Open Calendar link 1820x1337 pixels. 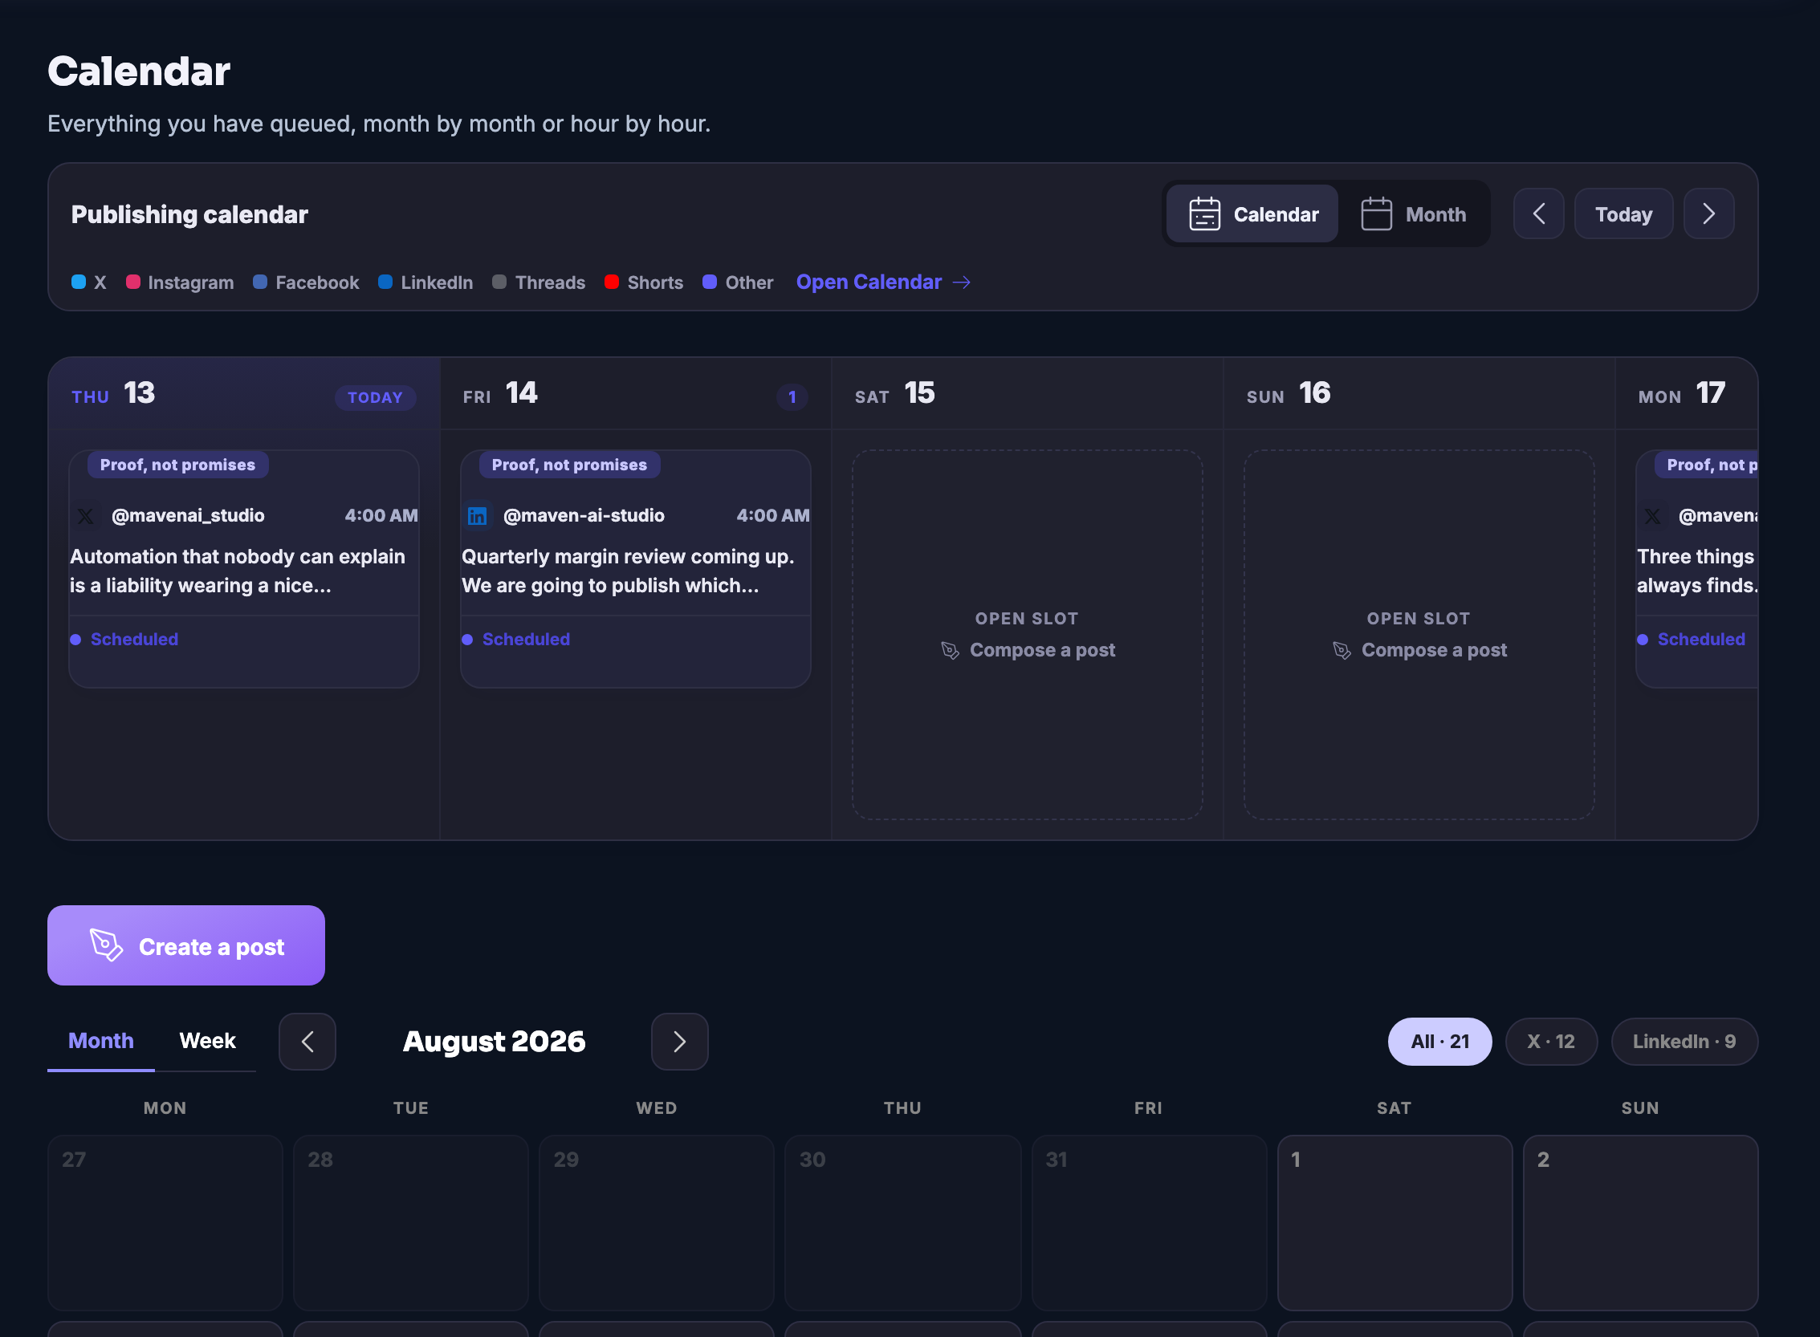tap(883, 282)
